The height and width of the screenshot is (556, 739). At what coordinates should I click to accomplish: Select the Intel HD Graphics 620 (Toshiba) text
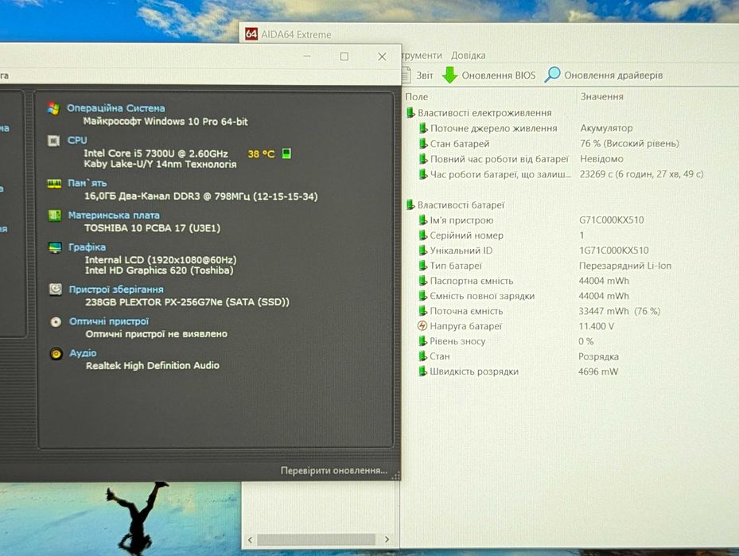(x=159, y=270)
